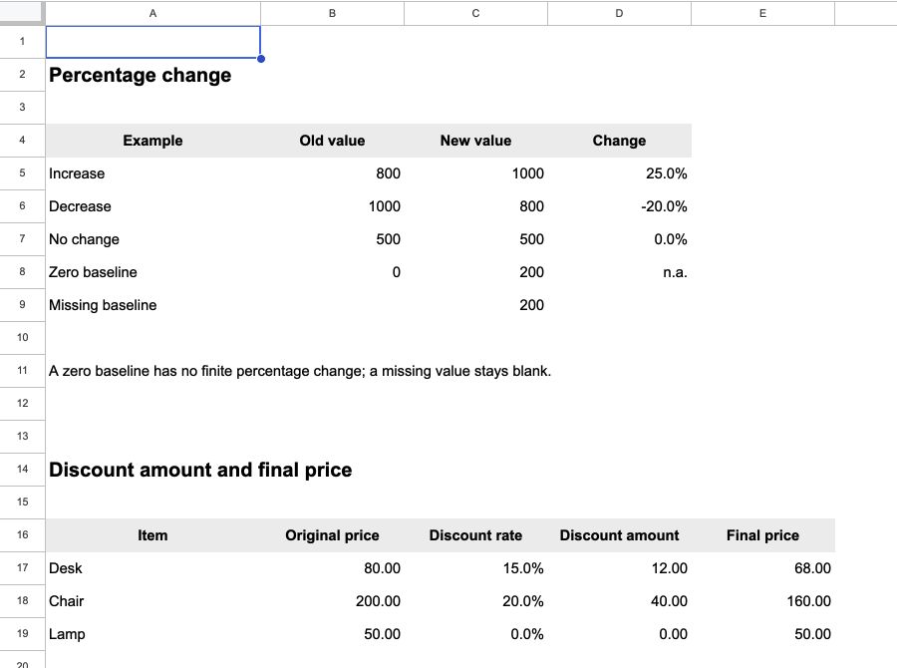Click Chair discount rate 20.0%
Screen dimensions: 897x668
[476, 601]
